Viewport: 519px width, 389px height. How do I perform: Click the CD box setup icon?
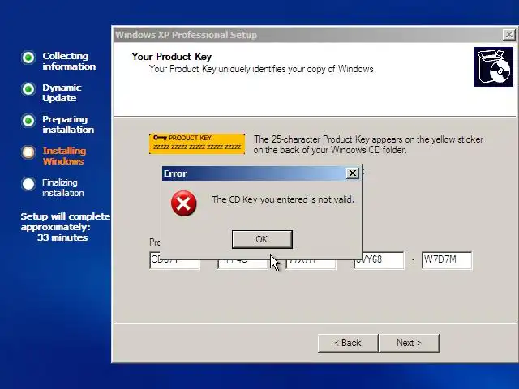pos(493,66)
